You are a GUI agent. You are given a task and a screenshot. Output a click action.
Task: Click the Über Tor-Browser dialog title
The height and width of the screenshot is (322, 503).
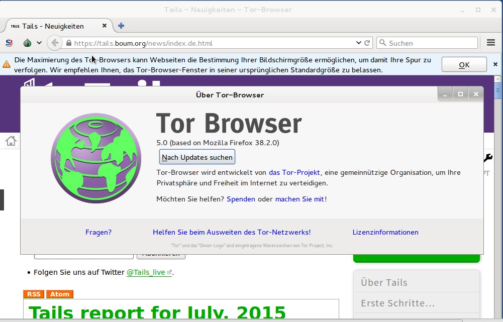pyautogui.click(x=230, y=95)
